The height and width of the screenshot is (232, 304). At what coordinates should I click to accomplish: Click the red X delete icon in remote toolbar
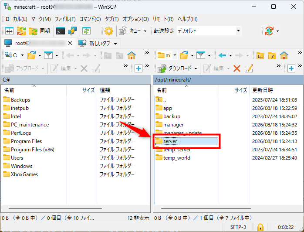point(237,68)
